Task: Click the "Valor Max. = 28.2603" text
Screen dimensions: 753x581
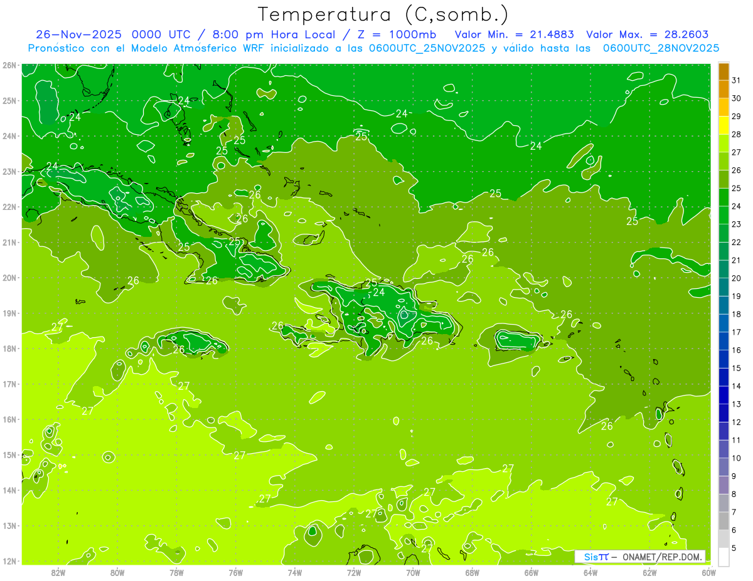Action: (x=647, y=34)
